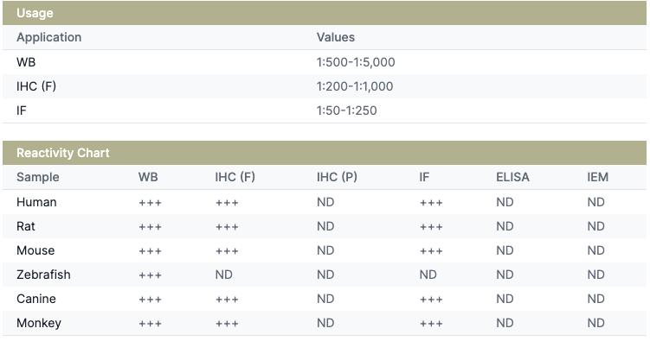Select the Canine row label
Screen dimensions: 650x341
(x=36, y=299)
